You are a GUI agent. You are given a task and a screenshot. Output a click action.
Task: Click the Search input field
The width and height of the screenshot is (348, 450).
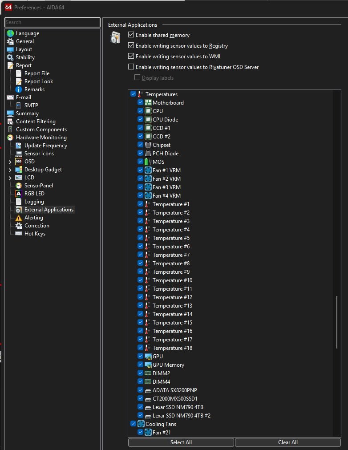pyautogui.click(x=53, y=22)
